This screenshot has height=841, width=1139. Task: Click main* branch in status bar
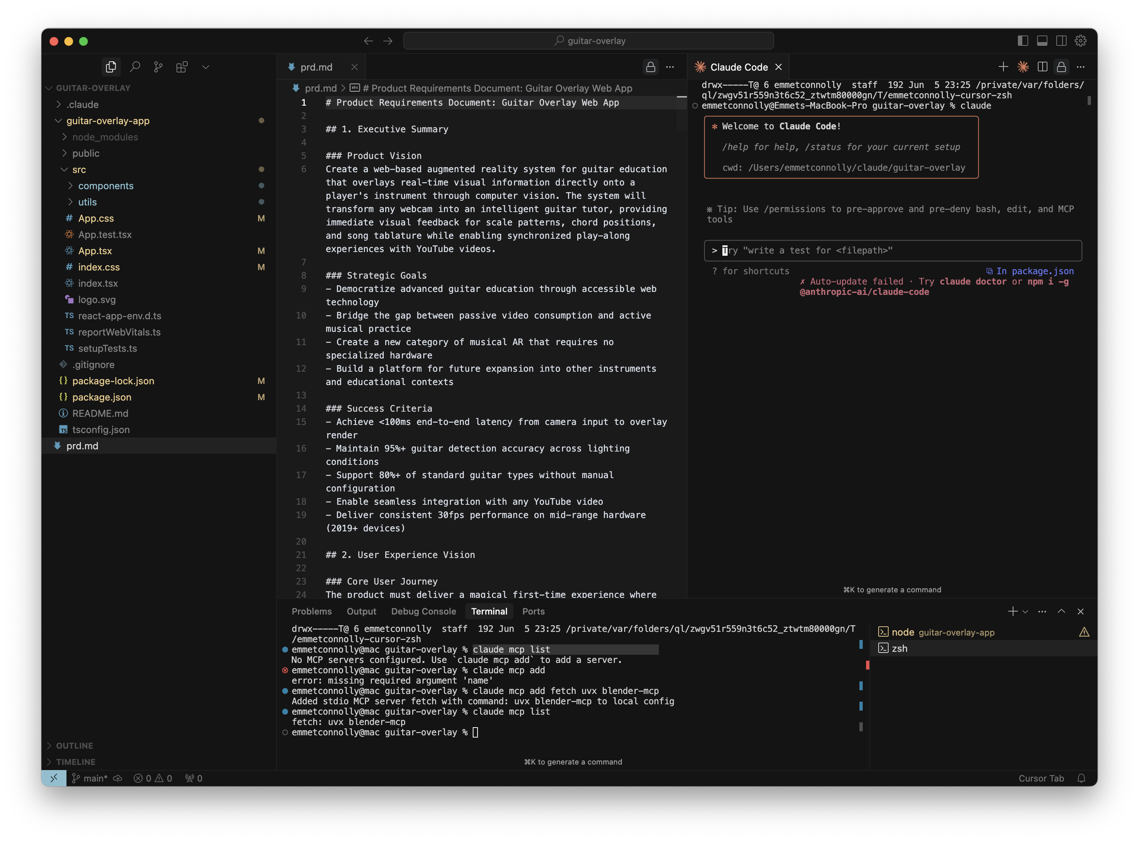[x=89, y=778]
